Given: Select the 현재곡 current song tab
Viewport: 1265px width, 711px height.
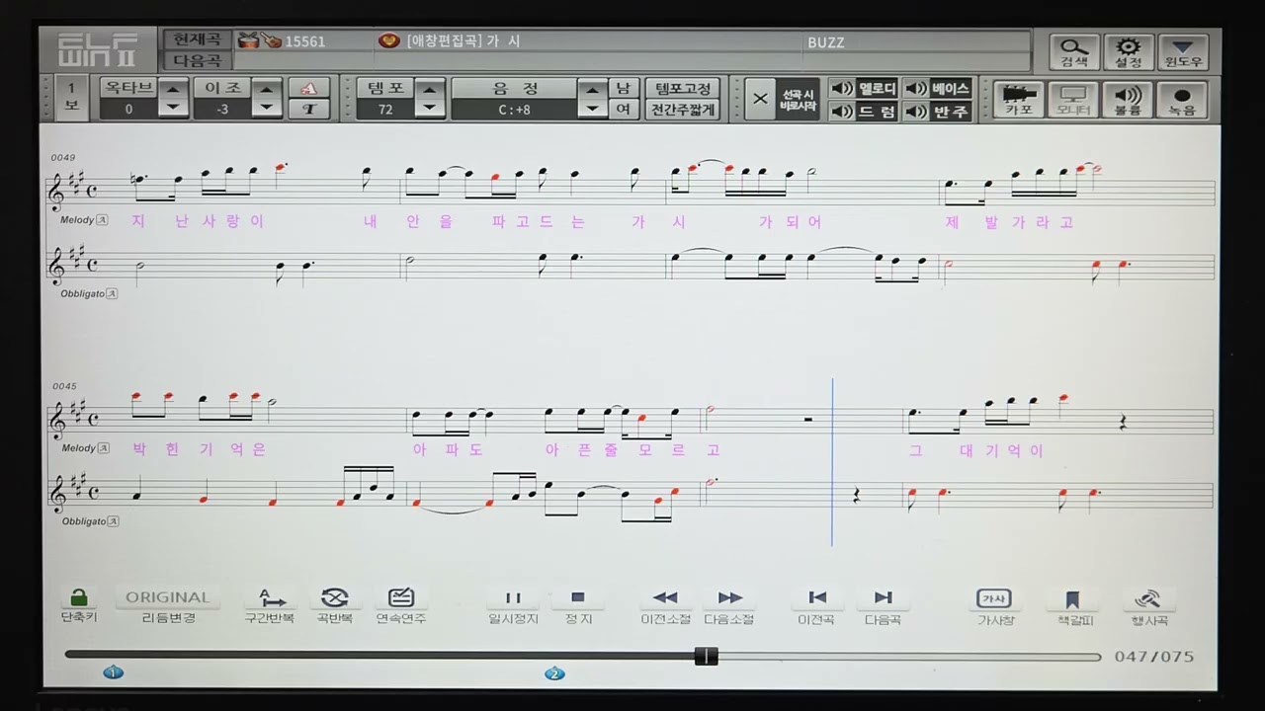Looking at the screenshot, I should click(198, 40).
